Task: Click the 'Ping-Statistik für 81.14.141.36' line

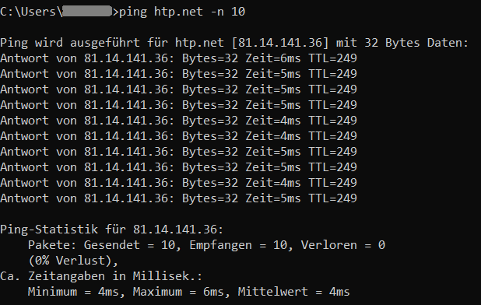Action: (x=112, y=230)
